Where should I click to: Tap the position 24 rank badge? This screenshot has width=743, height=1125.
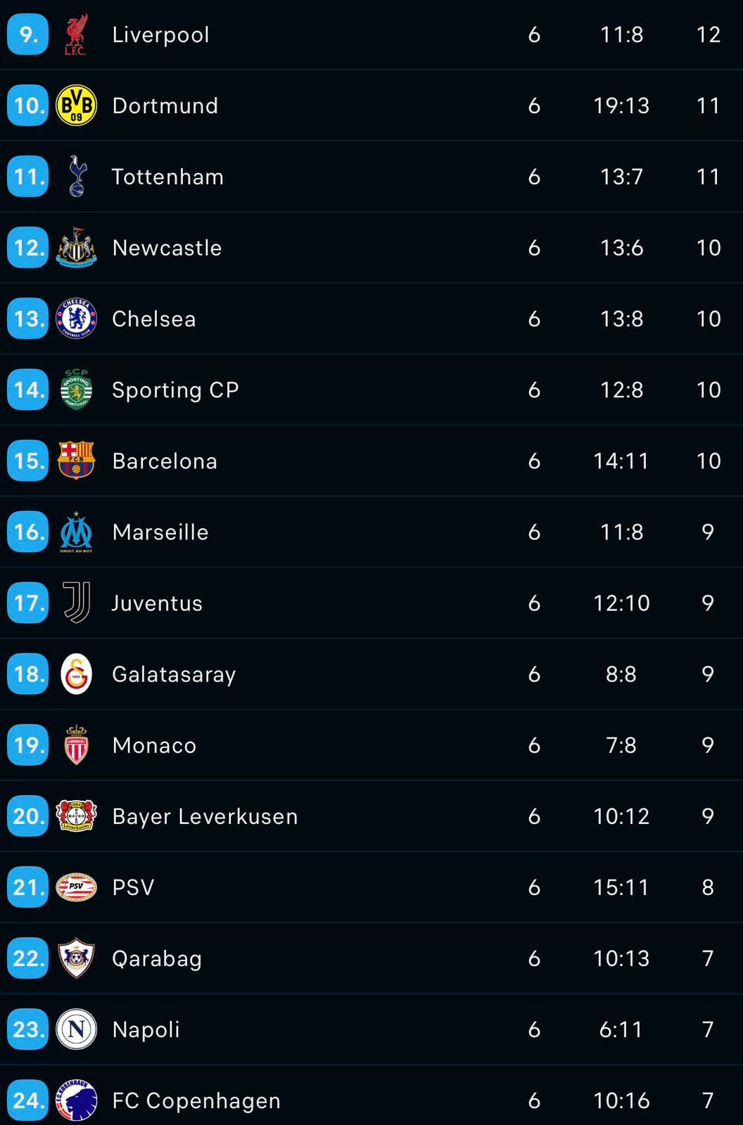[x=28, y=1100]
